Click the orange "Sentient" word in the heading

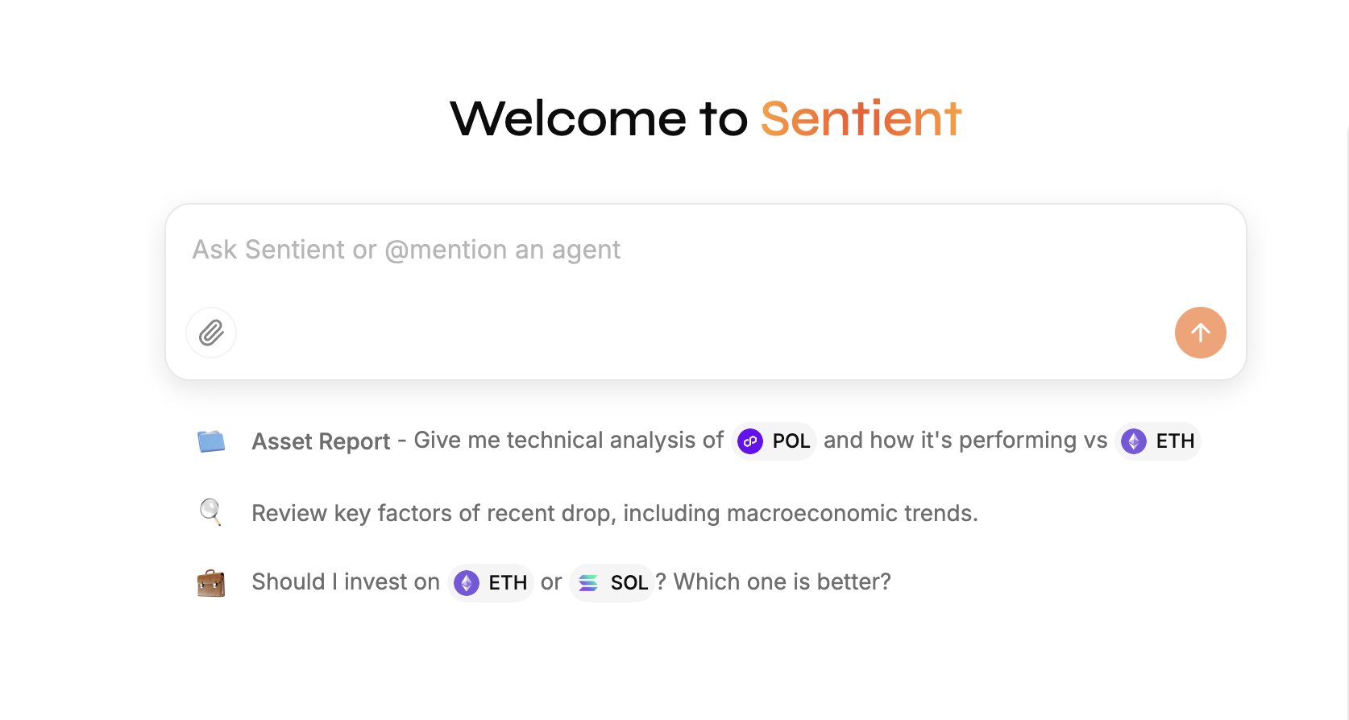861,118
